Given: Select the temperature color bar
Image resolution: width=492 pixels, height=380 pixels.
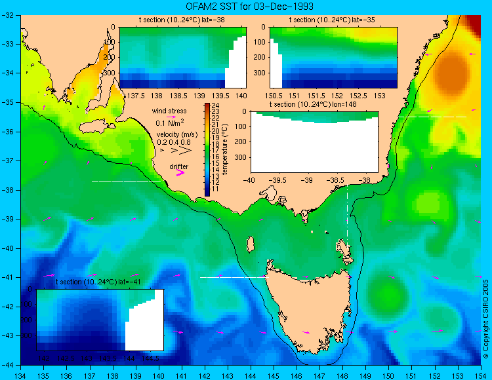Looking at the screenshot, I should [x=207, y=149].
